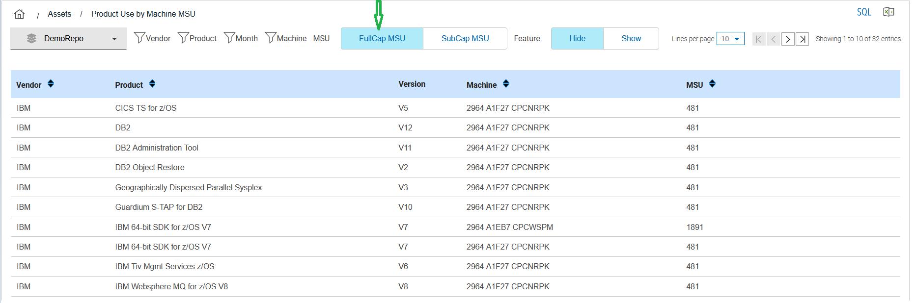Click machine 2964 A1EB7 CPCWSPM cell

(510, 227)
